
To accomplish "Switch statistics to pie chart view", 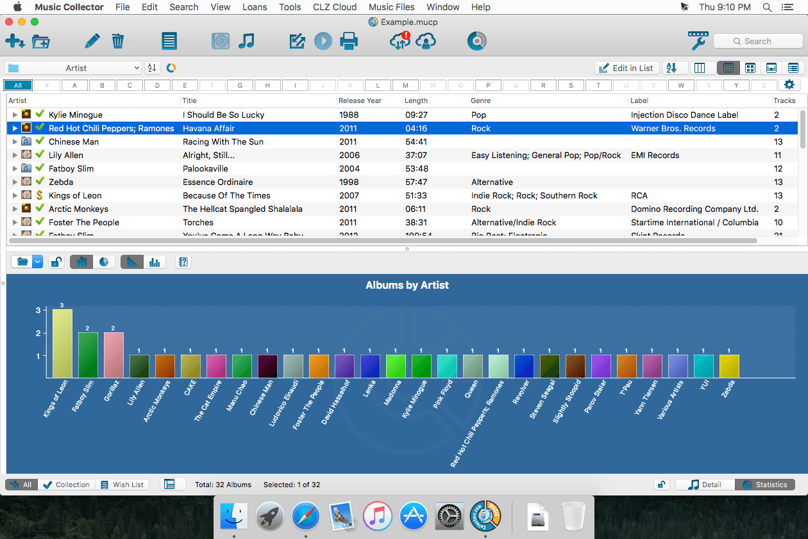I will coord(104,262).
